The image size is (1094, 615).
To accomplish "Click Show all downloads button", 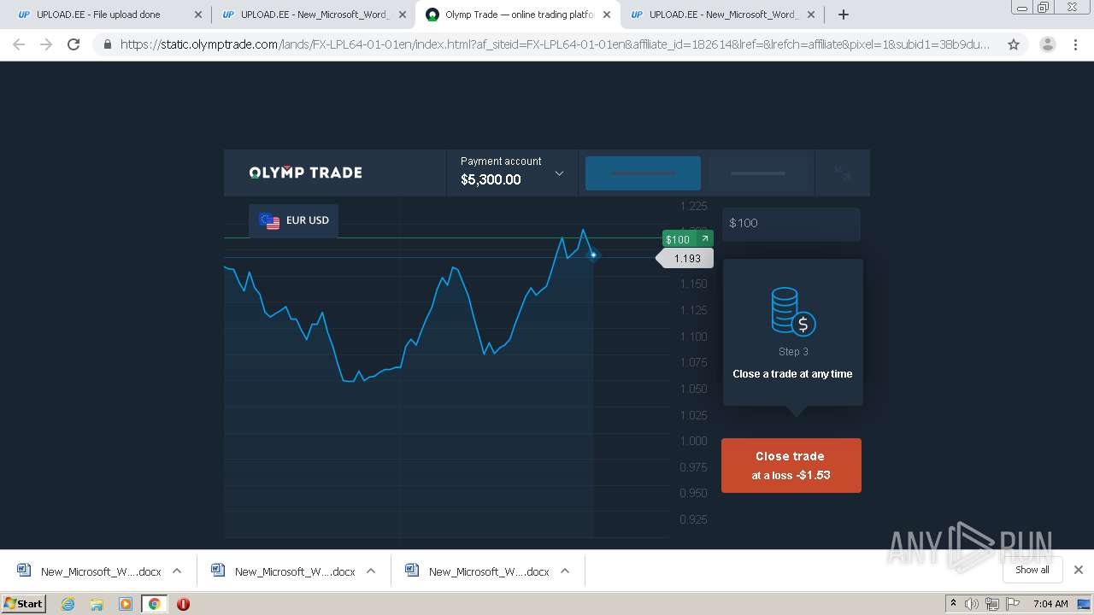I will tap(1032, 570).
